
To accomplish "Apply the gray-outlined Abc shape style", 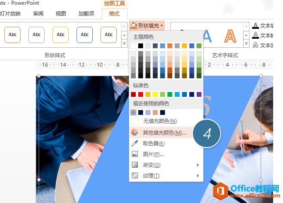I will tap(37, 35).
